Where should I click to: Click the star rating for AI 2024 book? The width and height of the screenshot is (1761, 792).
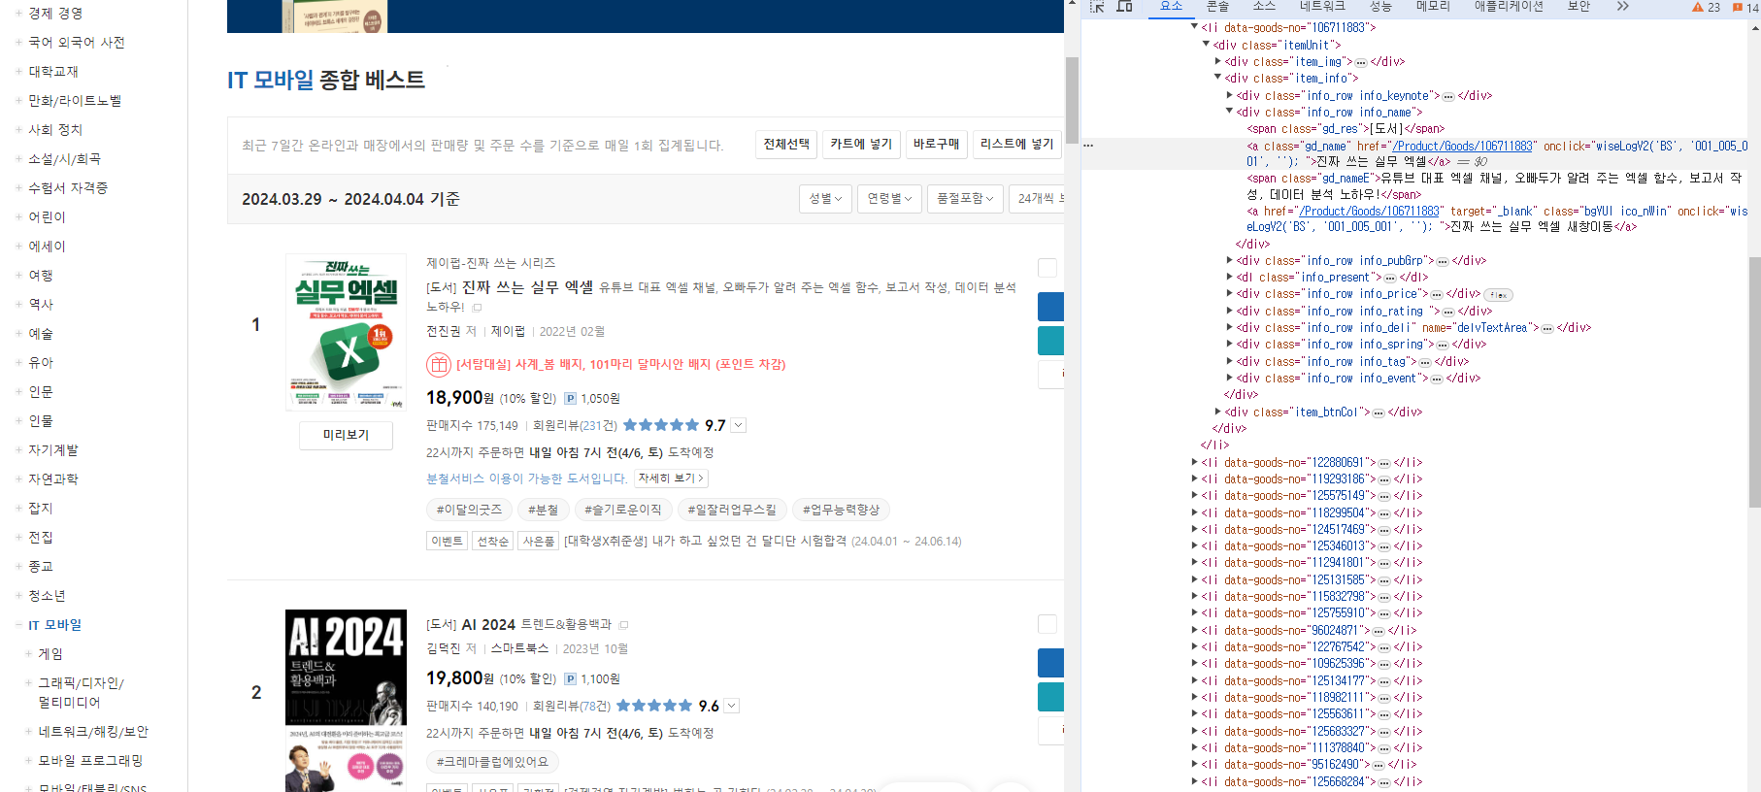coord(654,706)
